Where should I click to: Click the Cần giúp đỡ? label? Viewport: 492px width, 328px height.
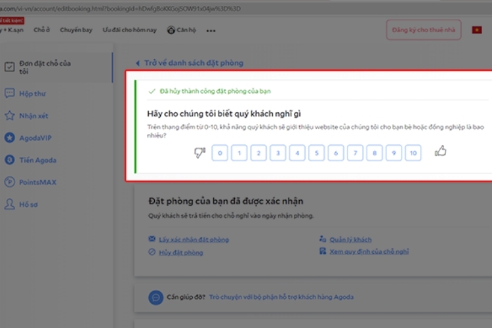tap(186, 297)
